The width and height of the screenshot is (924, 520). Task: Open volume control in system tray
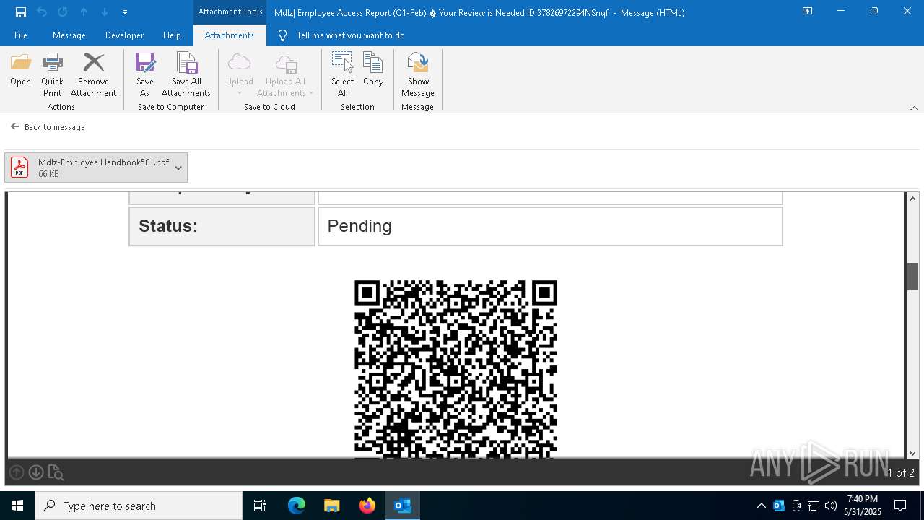(x=831, y=506)
